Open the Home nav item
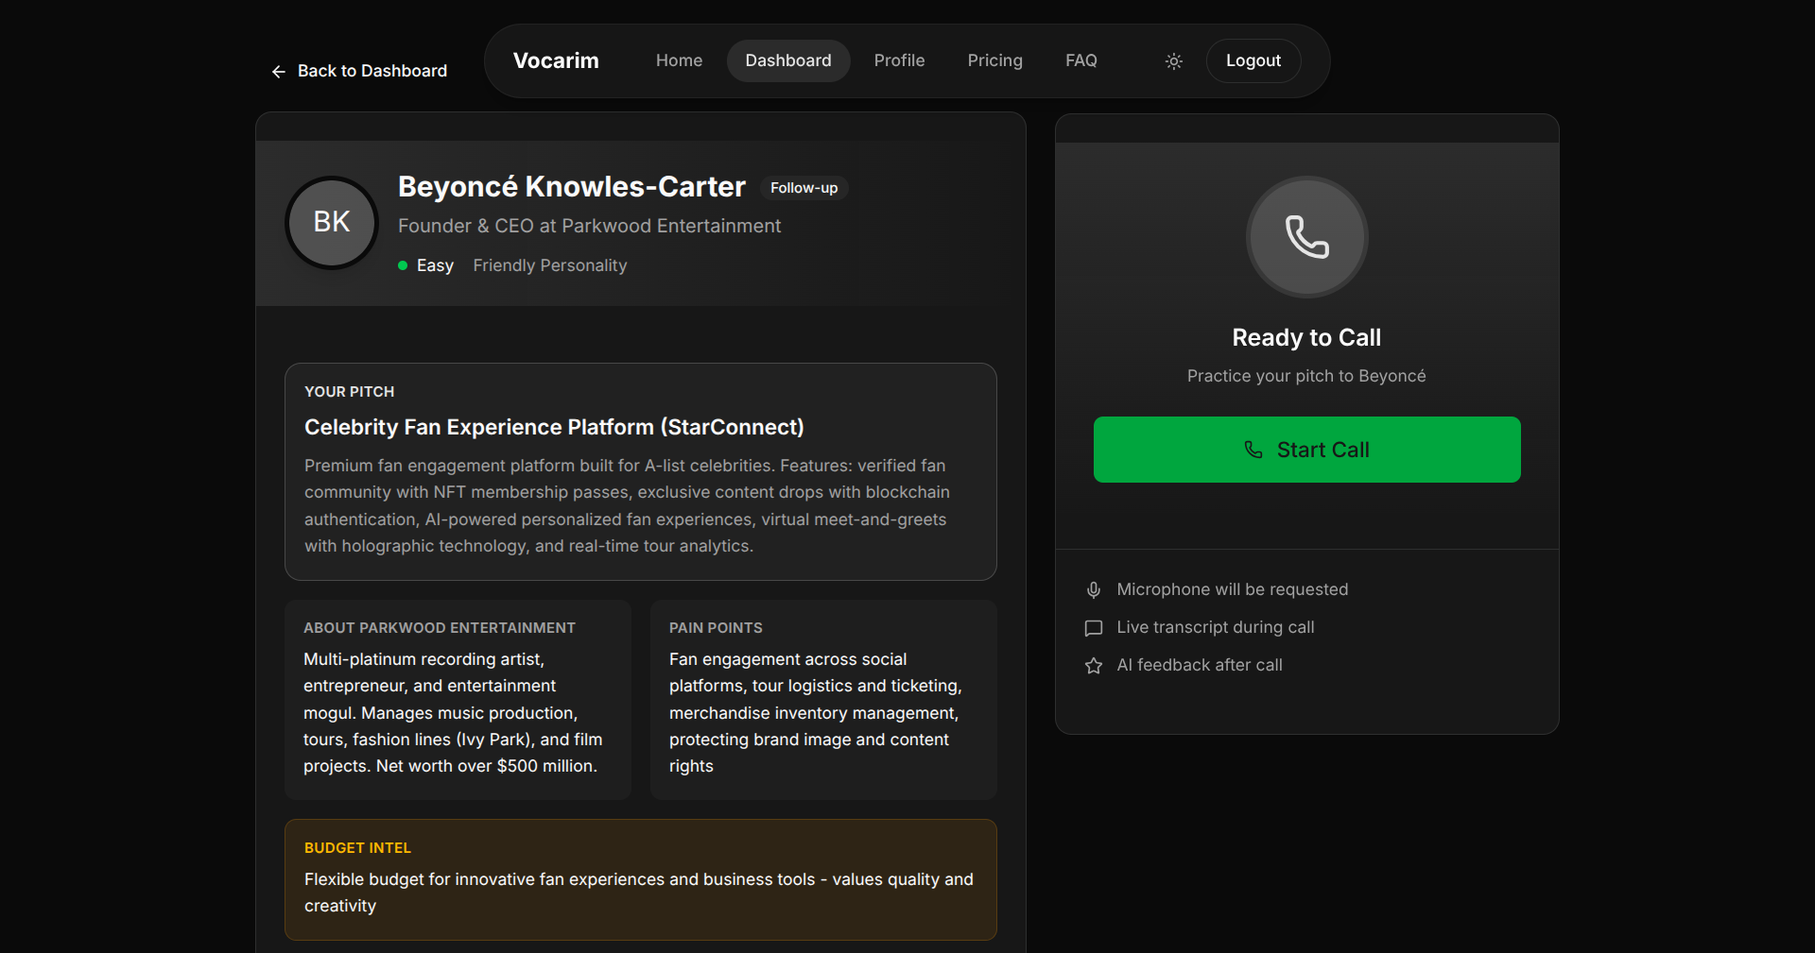This screenshot has width=1815, height=953. coord(679,60)
